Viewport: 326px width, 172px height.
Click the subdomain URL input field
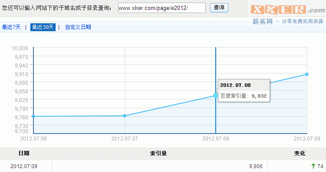(162, 8)
